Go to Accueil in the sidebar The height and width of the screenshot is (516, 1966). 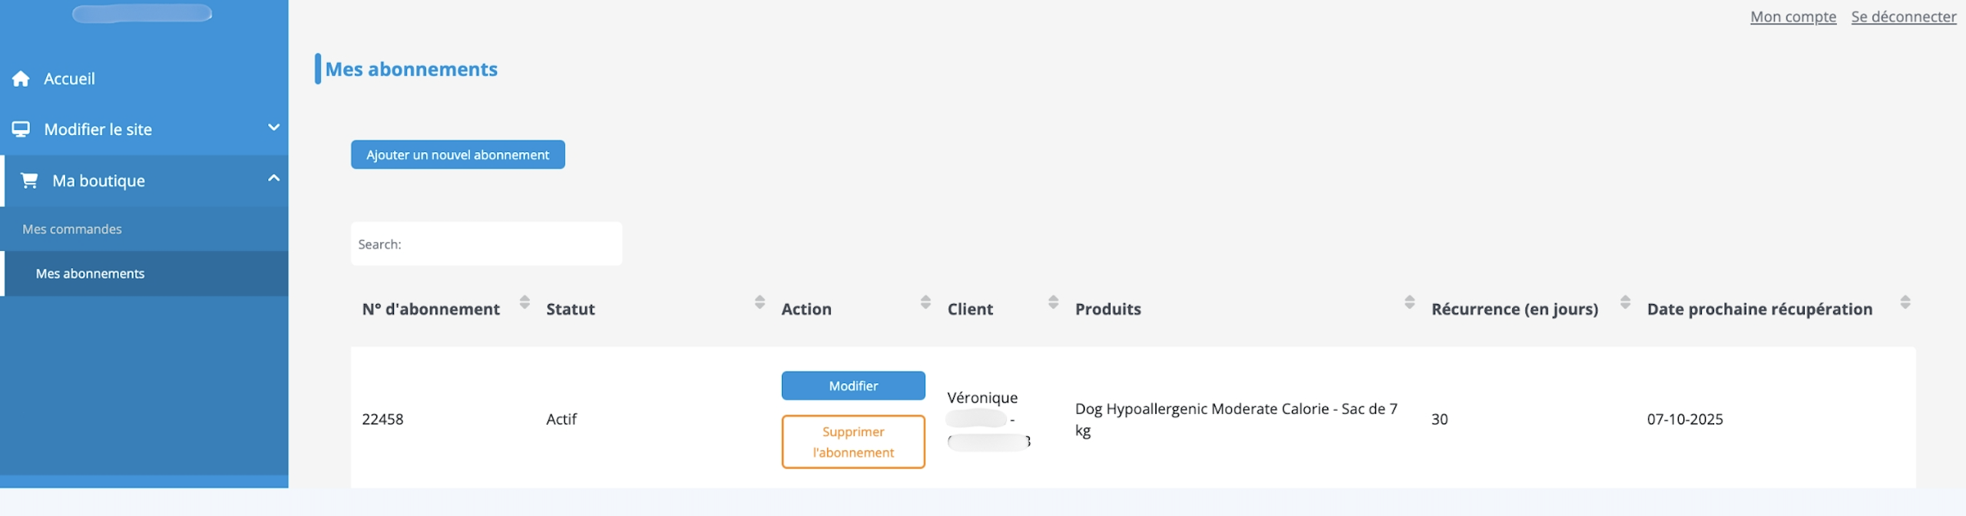pos(69,78)
